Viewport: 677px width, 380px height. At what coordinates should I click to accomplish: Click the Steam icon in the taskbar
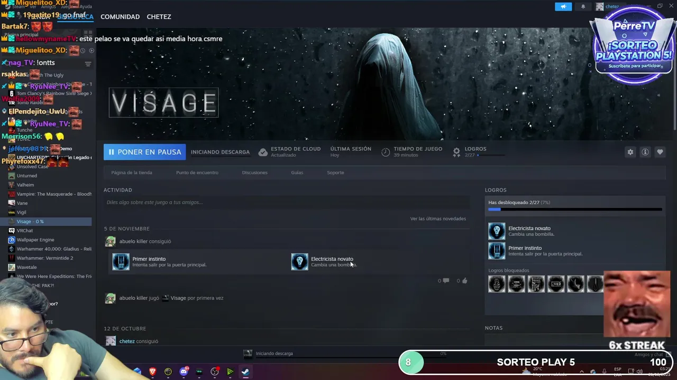[245, 372]
